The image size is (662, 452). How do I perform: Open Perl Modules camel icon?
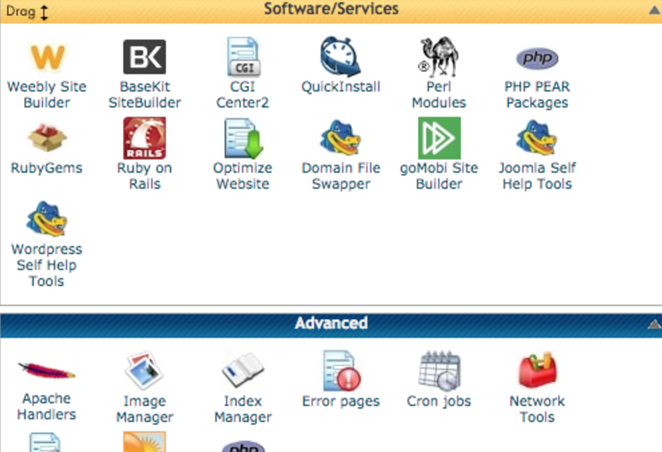point(439,57)
